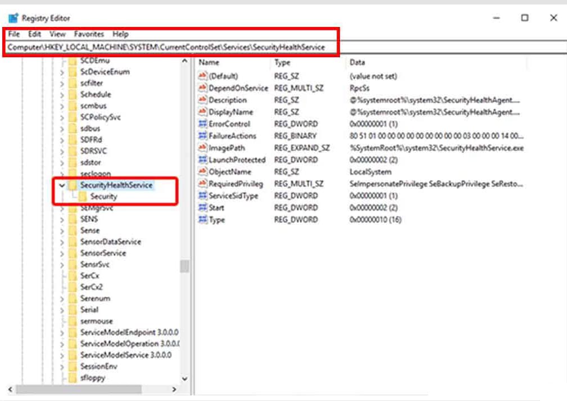Click the 'REG_EXPAND_SZ' type cell
Viewport: 567px width, 401px height.
coord(302,148)
